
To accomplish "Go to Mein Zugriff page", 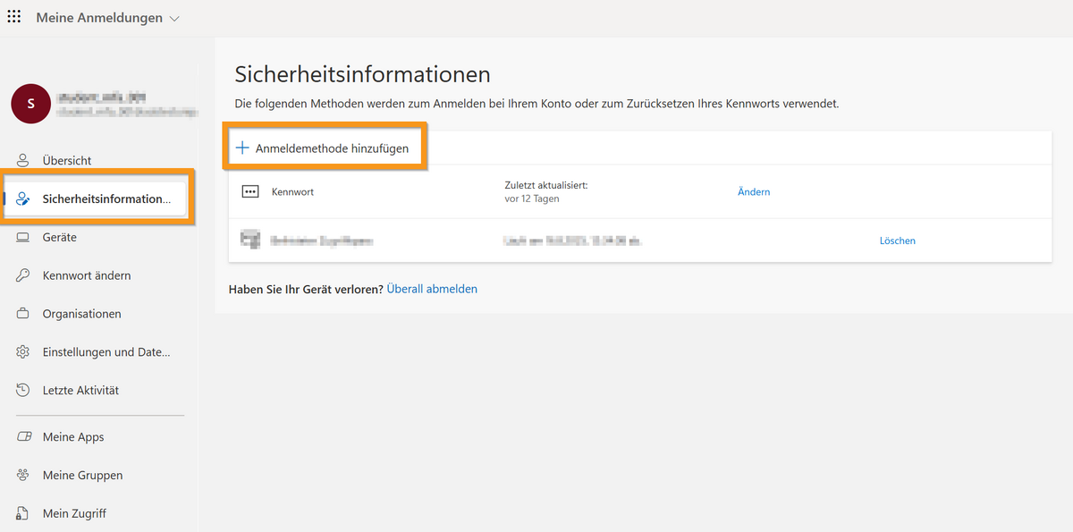I will 74,513.
